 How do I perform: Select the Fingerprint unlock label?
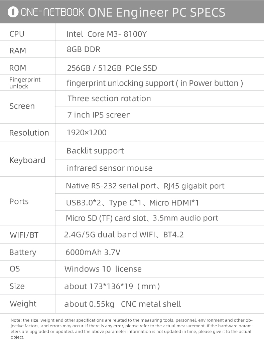pyautogui.click(x=25, y=83)
